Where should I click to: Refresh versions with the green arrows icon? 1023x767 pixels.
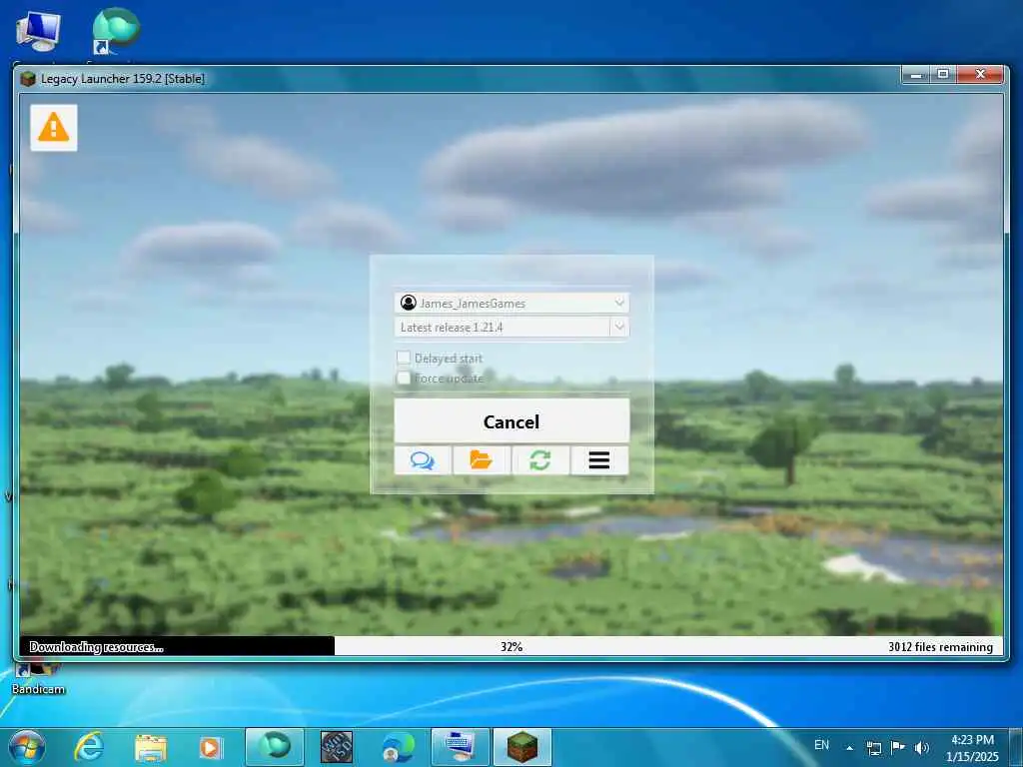(540, 460)
